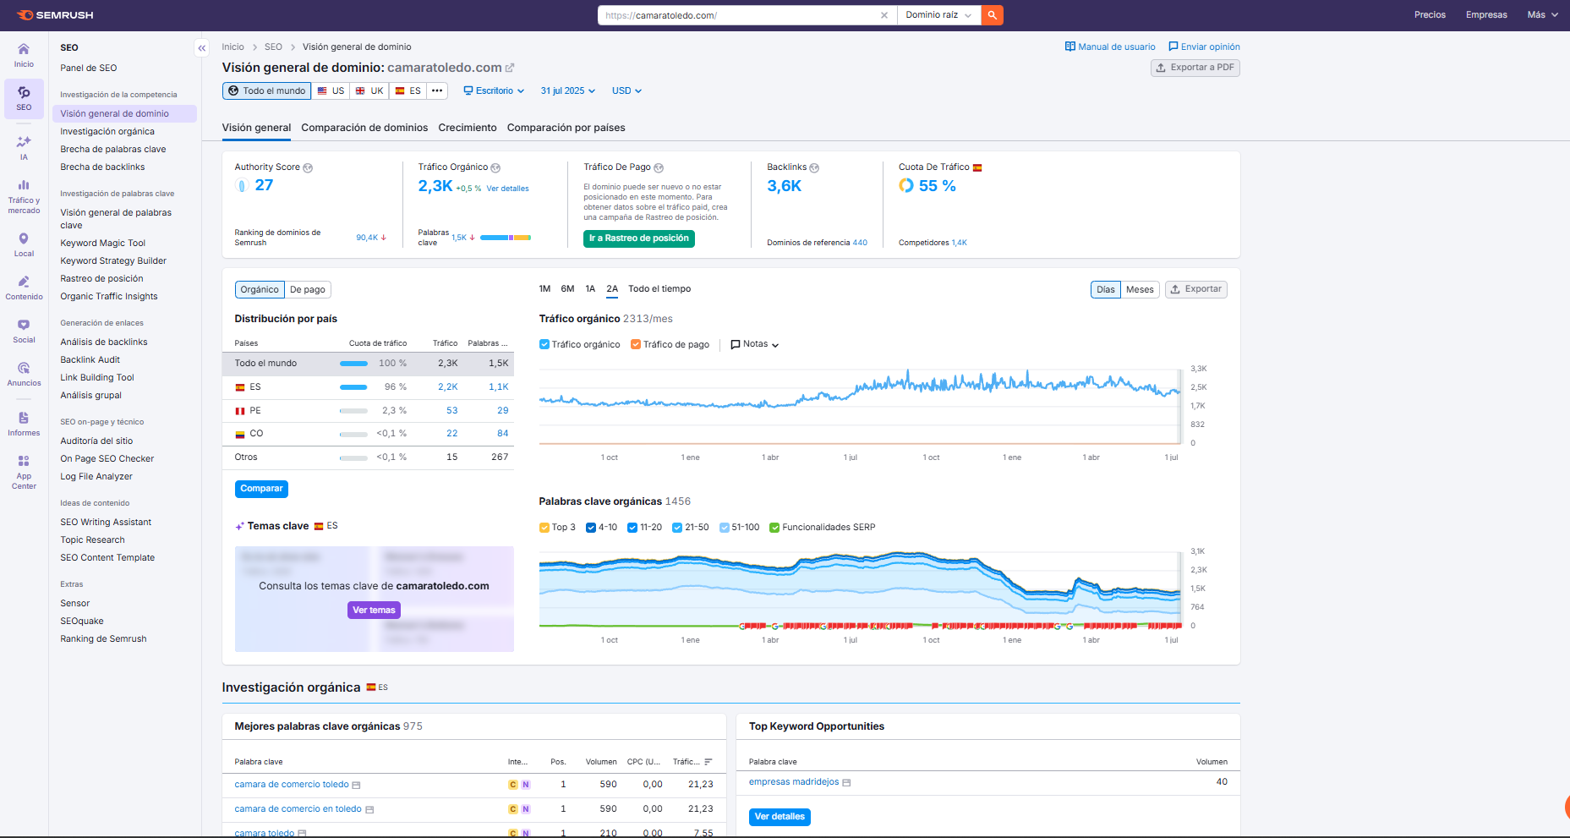Click the table filter icon beside Tráfic...
1570x838 pixels.
[708, 762]
